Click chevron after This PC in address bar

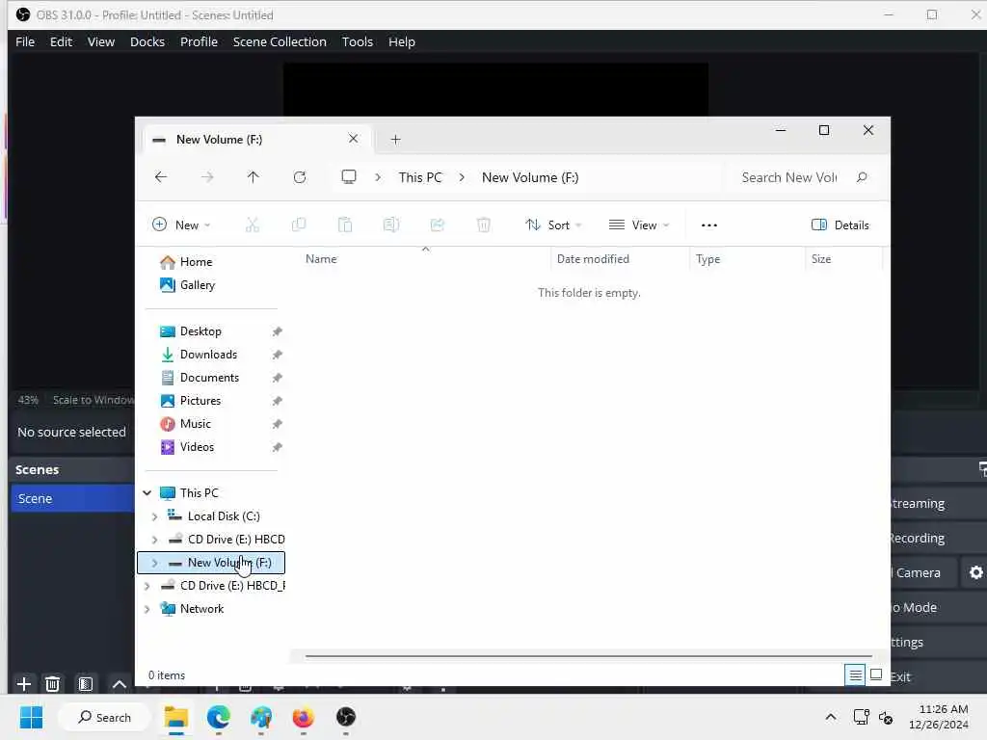462,177
